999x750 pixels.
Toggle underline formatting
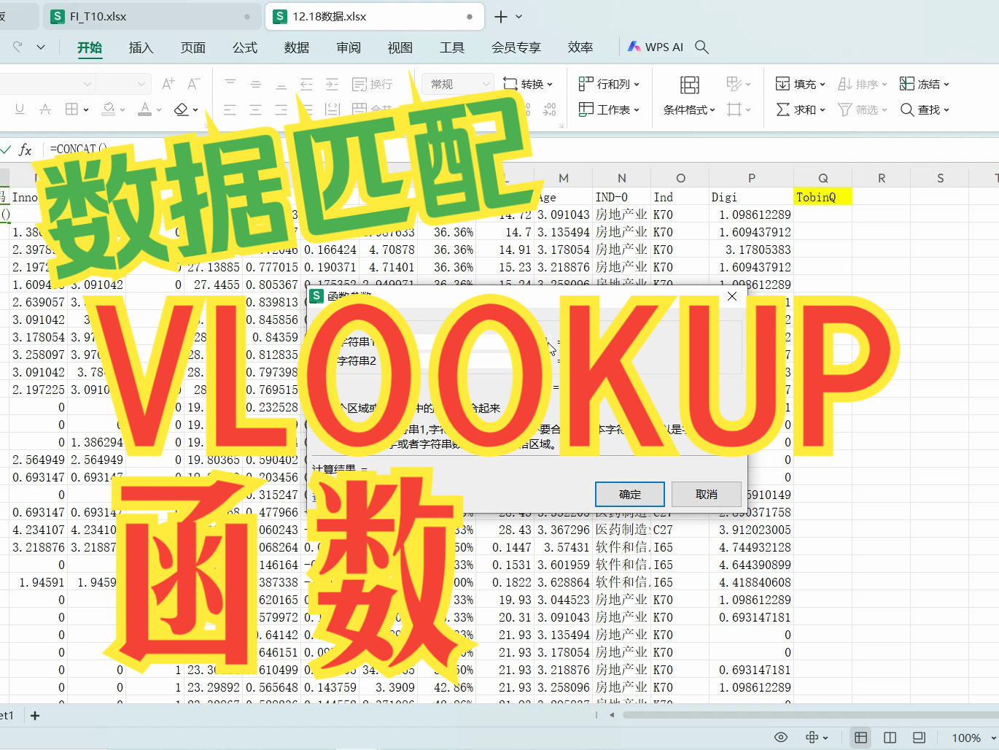19,109
